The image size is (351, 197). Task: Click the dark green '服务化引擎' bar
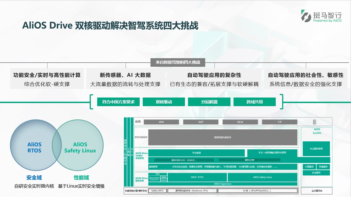[x=249, y=160]
